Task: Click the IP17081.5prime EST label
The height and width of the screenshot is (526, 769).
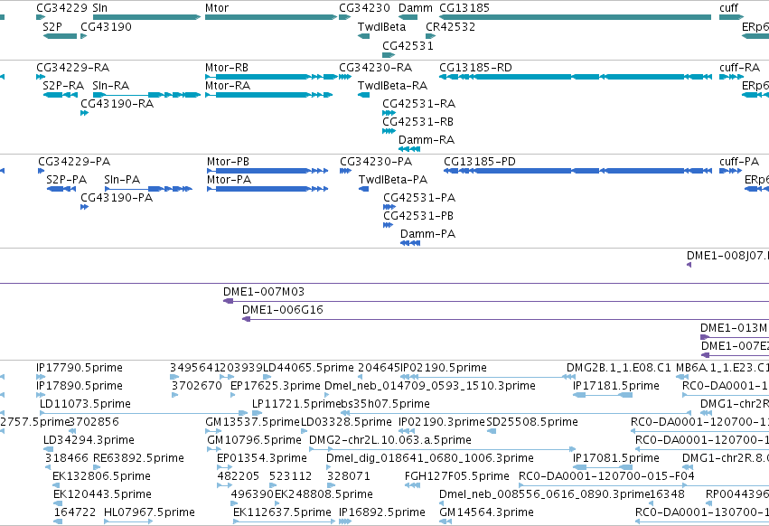Action: [616, 458]
